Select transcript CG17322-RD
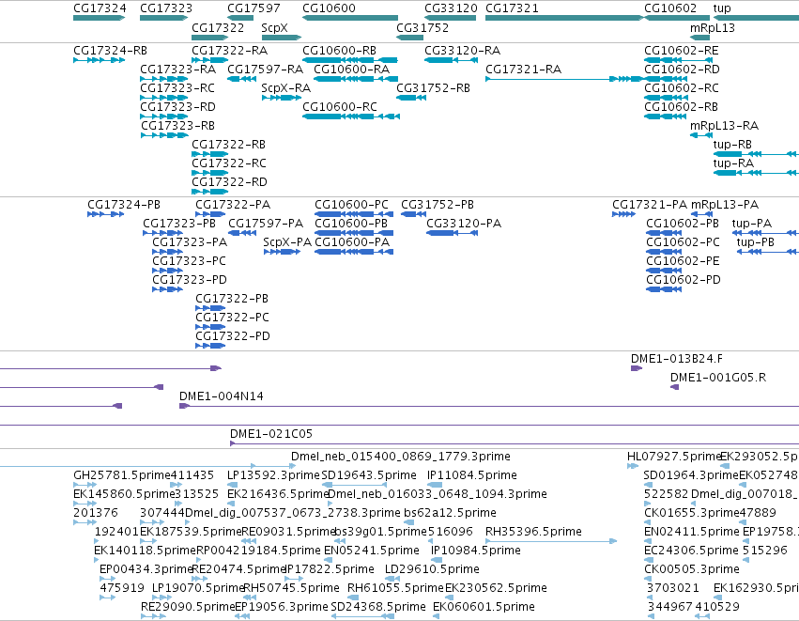Viewport: 799px width, 621px height. pos(229,182)
